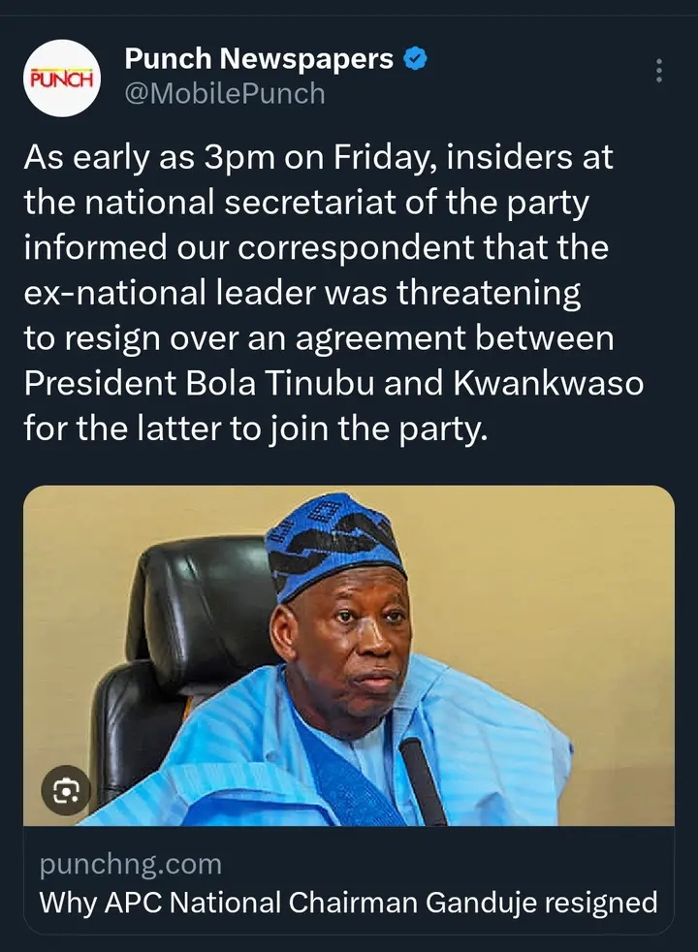The height and width of the screenshot is (952, 698).
Task: Open the punchng.com domain link
Action: point(131,864)
